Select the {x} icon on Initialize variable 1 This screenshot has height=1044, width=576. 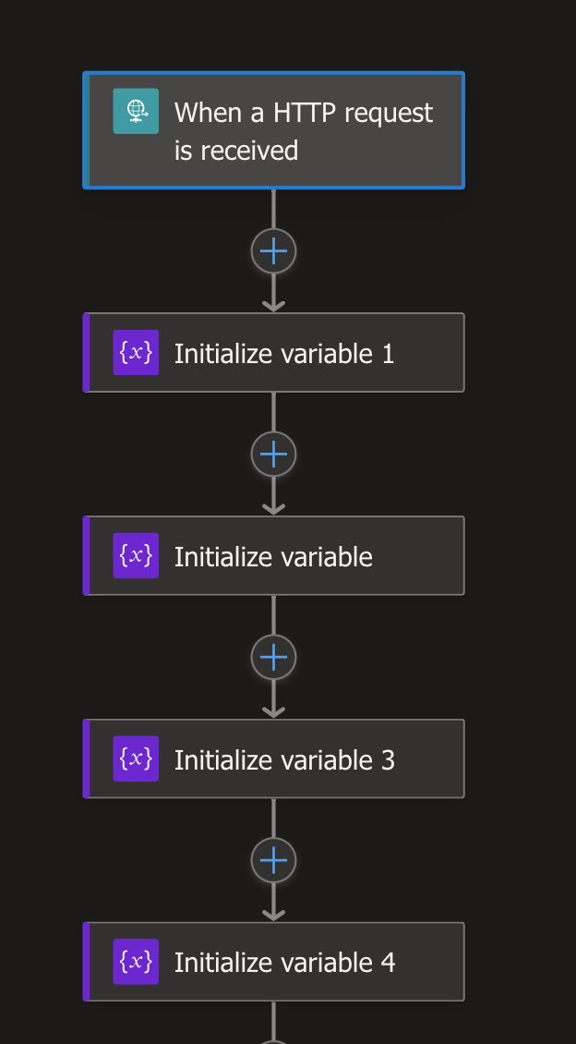point(136,352)
